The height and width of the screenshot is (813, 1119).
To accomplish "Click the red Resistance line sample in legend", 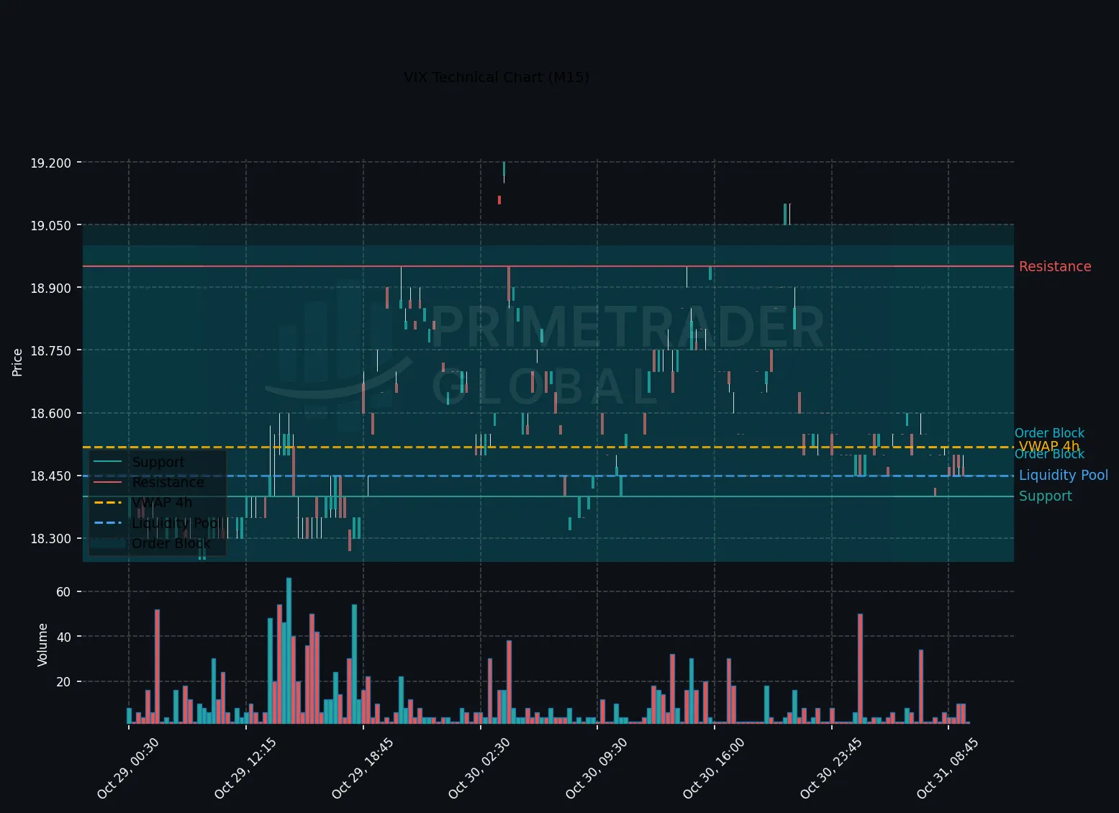I will point(109,483).
